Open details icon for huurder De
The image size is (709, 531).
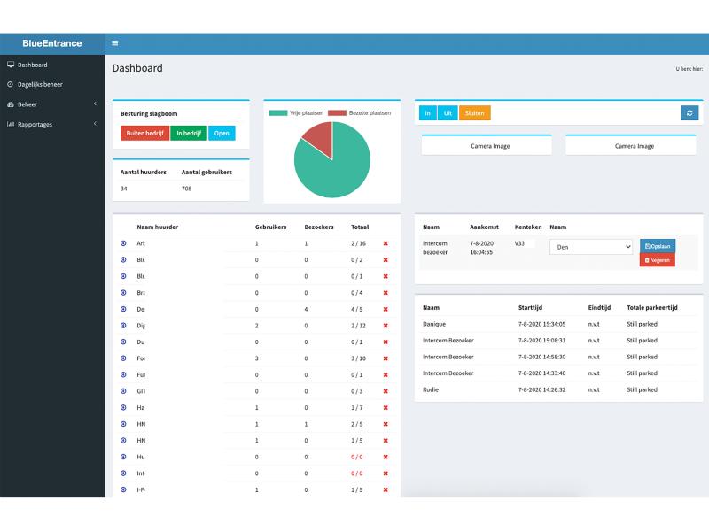[123, 309]
